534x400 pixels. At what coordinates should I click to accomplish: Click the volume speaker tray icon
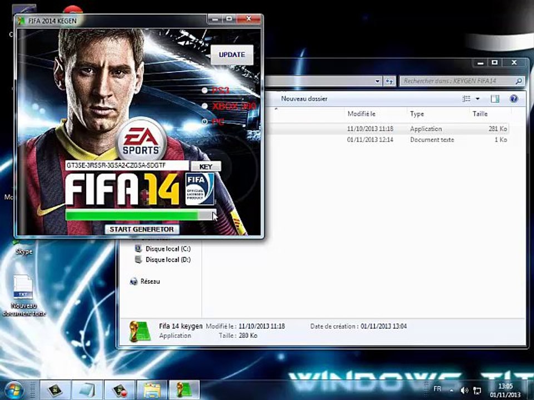click(464, 390)
